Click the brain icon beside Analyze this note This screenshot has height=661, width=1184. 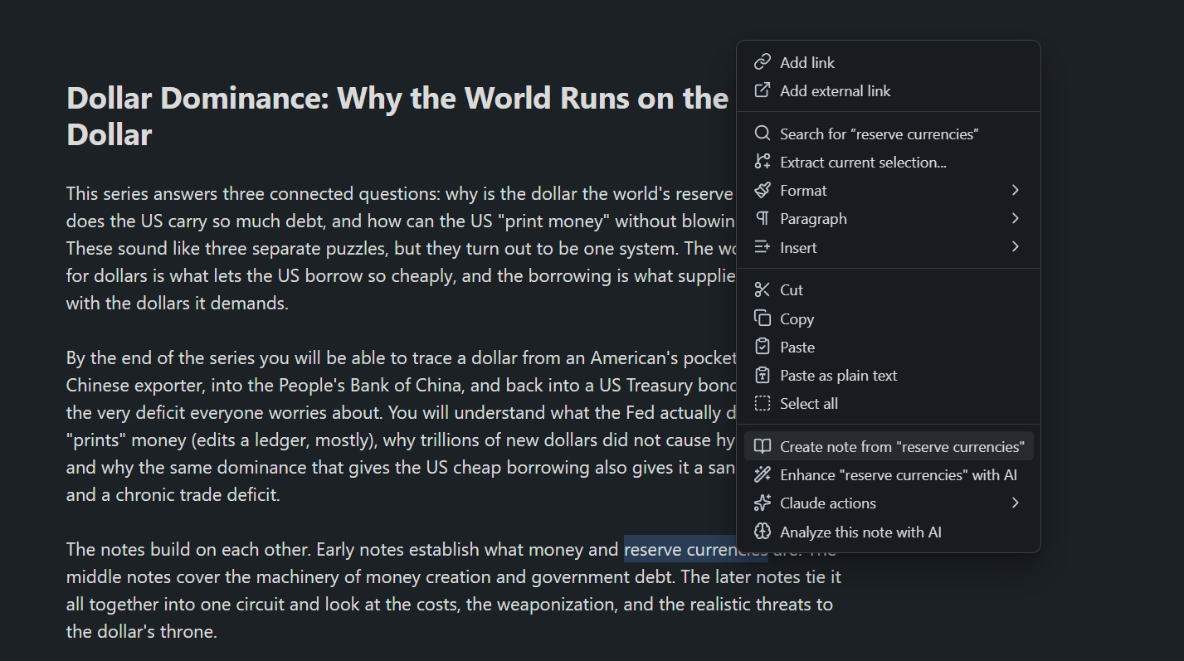762,532
